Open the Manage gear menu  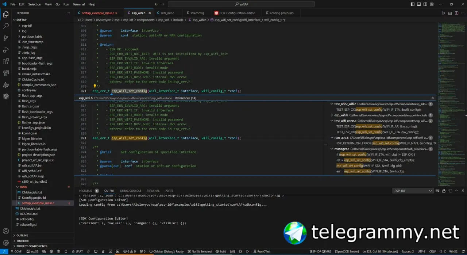click(x=6, y=243)
